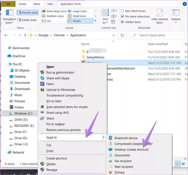
Task: Toggle the Details pane button
Action: pos(27,20)
